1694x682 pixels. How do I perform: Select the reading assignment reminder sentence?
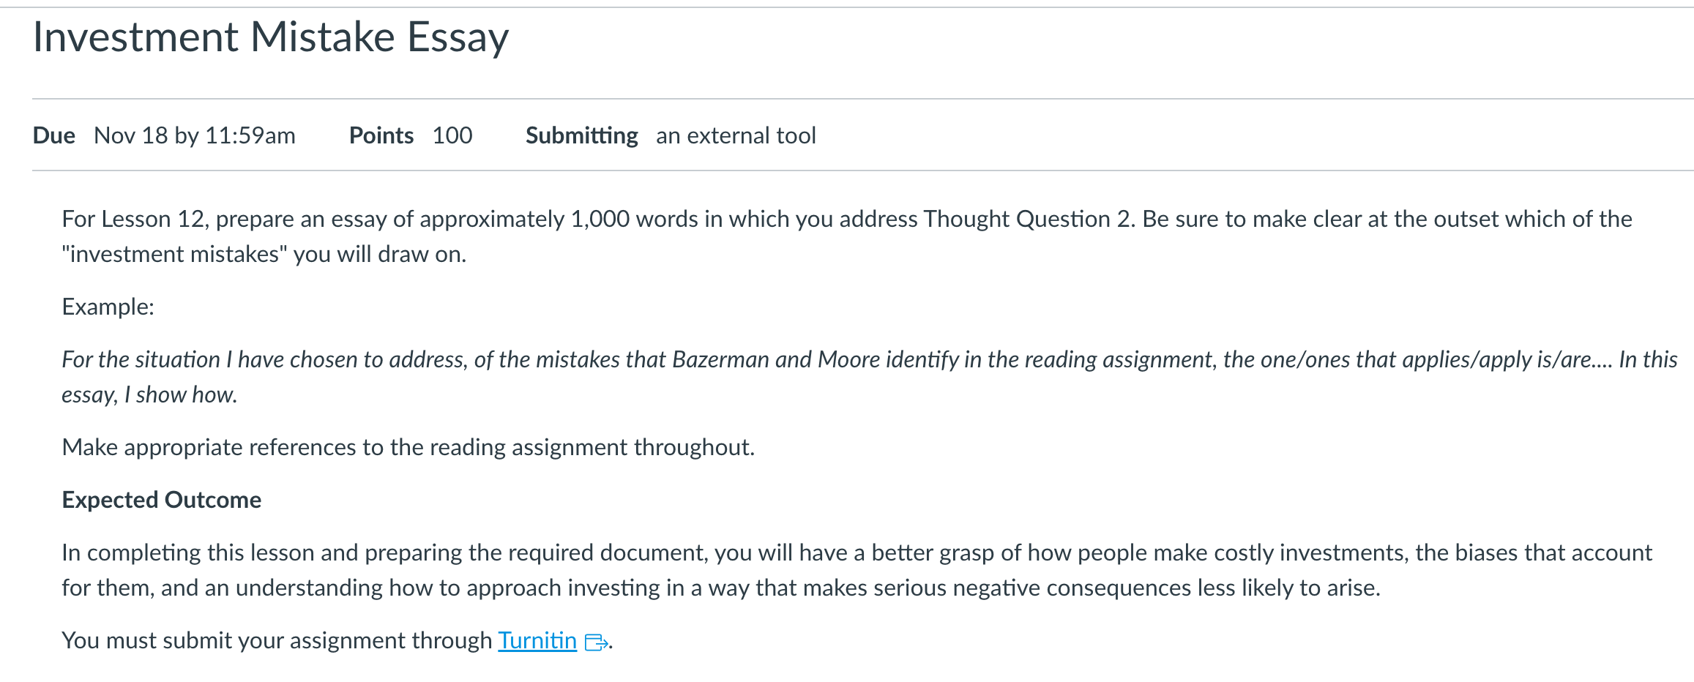click(x=408, y=446)
